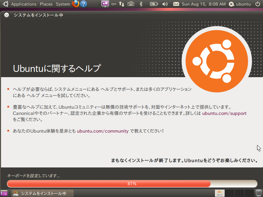
Task: Click the 'キーボードを設定しています...' status text
Action: point(34,176)
